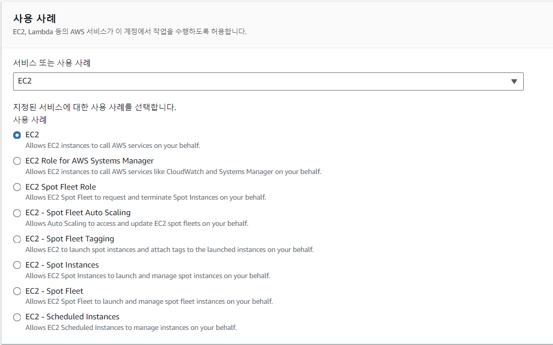Click 'Allows EC2 instances to call AWS services on your behalf.' text
Image resolution: width=553 pixels, height=345 pixels.
113,146
